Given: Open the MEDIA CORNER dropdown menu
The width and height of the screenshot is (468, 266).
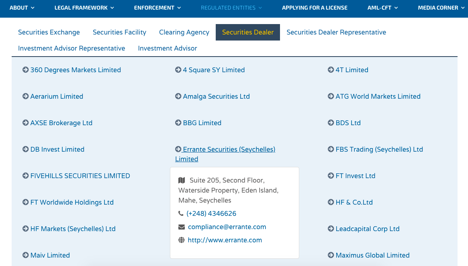Looking at the screenshot, I should pyautogui.click(x=437, y=7).
